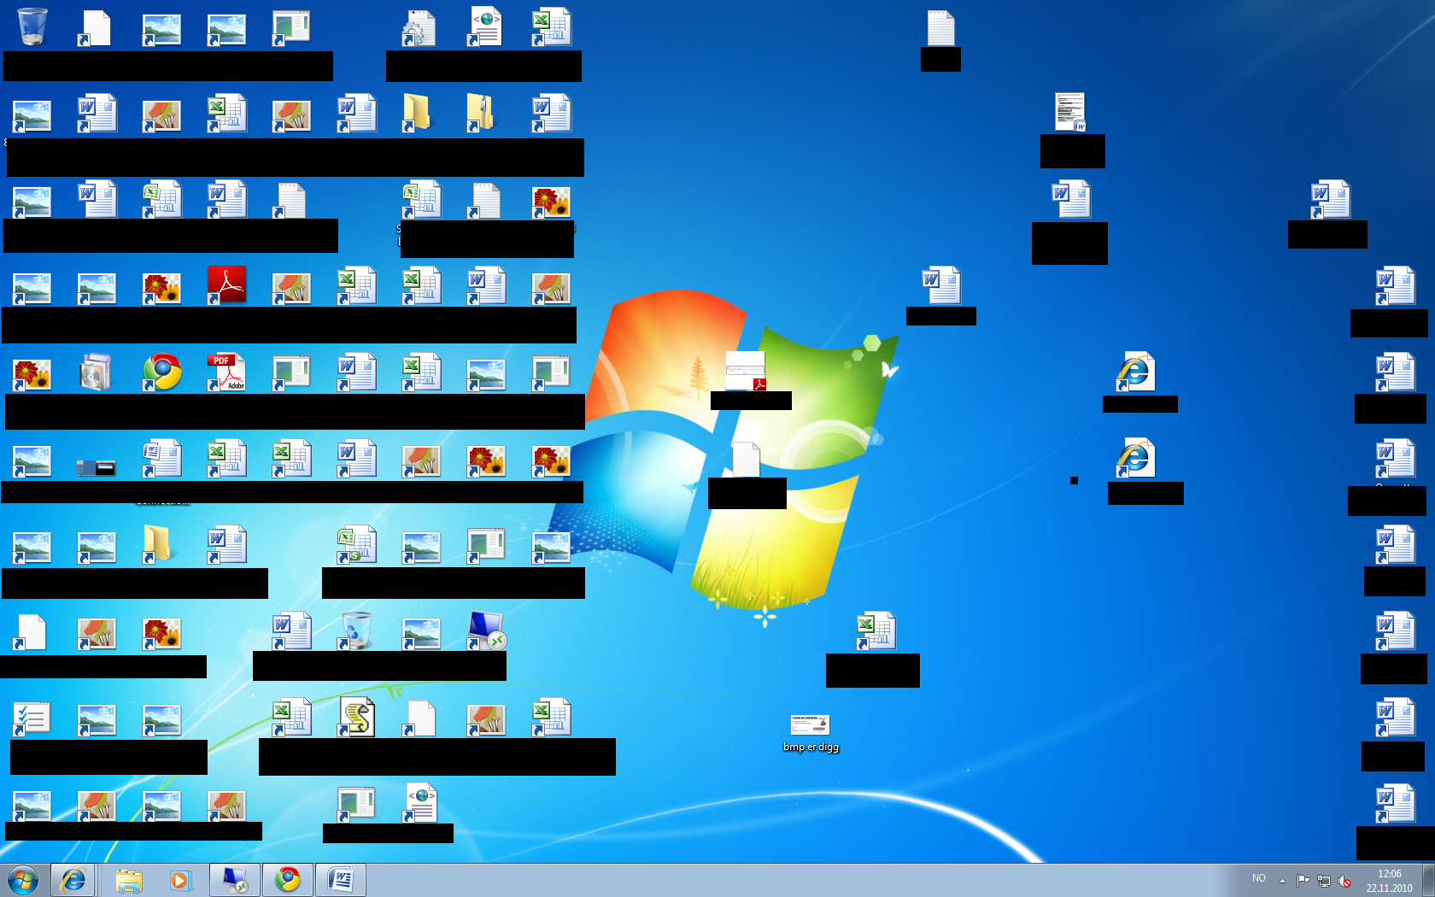Open Action Center flag icon
This screenshot has height=897, width=1435.
[x=1303, y=881]
